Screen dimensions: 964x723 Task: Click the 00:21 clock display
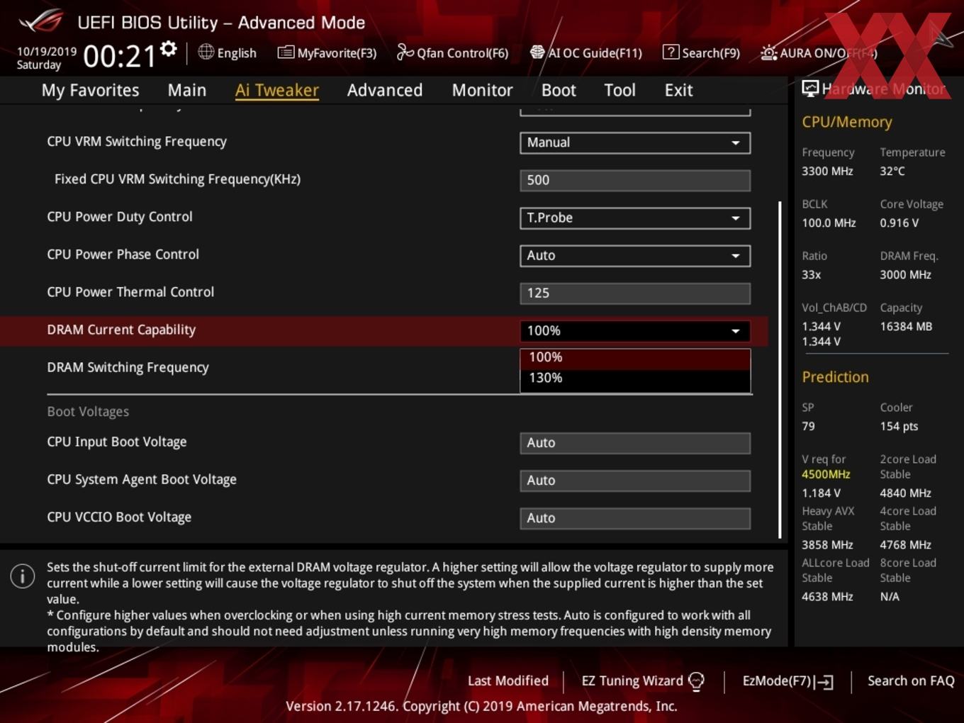119,56
